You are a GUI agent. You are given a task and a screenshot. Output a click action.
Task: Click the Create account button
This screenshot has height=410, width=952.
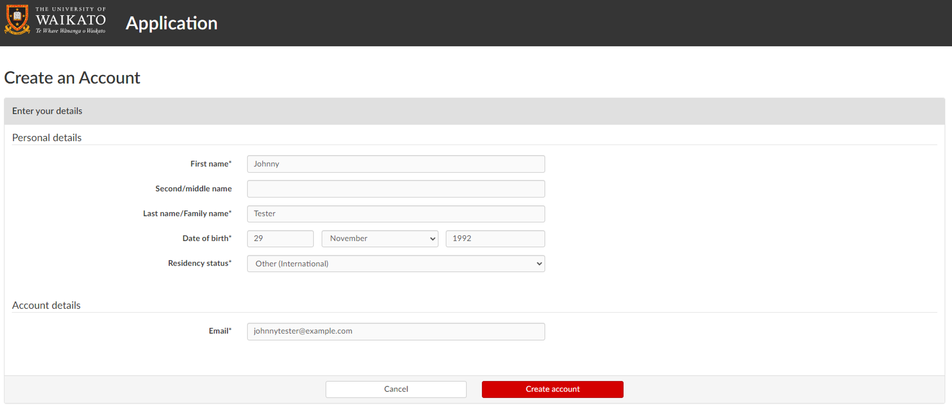pos(553,389)
